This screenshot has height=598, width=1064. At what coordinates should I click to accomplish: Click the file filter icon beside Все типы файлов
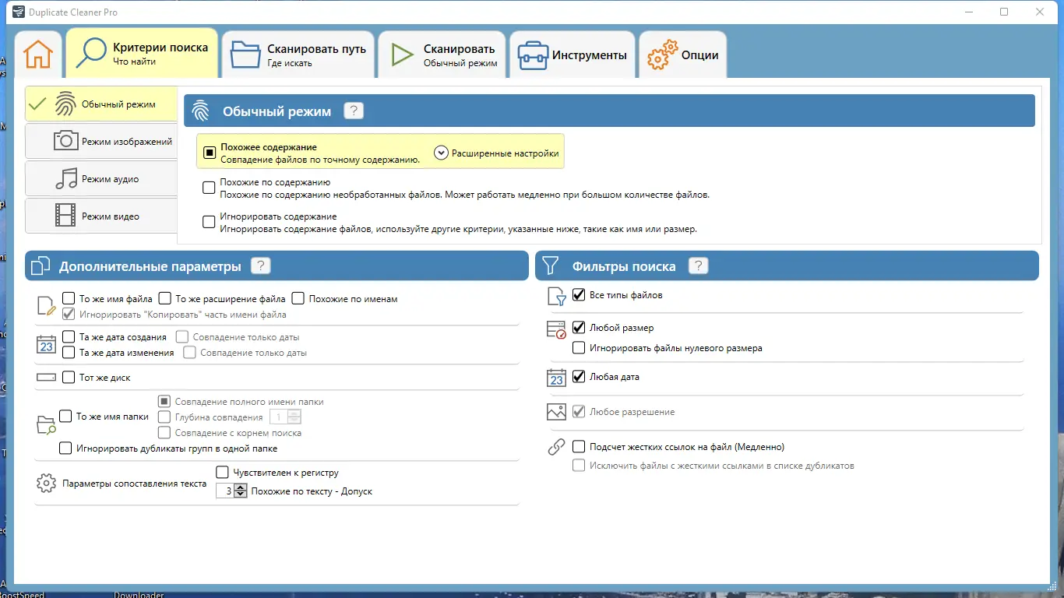(556, 296)
